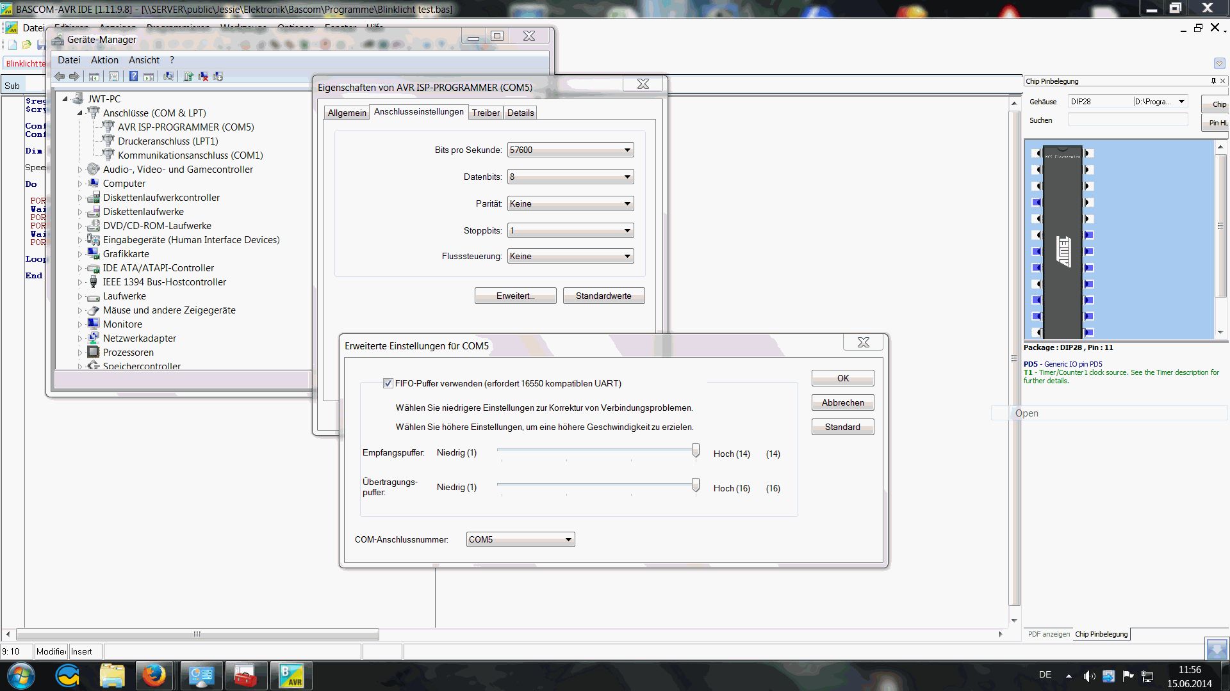Click the back arrow in Geräte-Manager toolbar
Viewport: 1230px width, 691px height.
coord(60,77)
